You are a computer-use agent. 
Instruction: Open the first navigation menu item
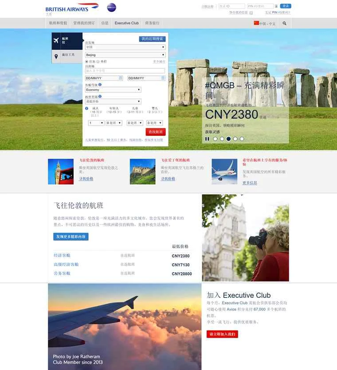pyautogui.click(x=58, y=23)
